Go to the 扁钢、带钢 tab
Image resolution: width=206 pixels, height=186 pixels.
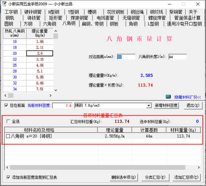pyautogui.click(x=92, y=24)
